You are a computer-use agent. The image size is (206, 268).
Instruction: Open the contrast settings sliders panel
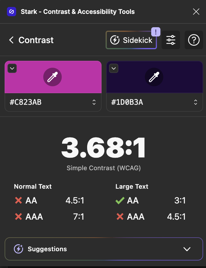coord(171,40)
